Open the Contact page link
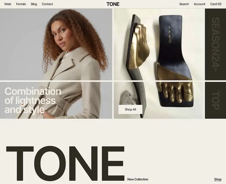This screenshot has height=184, width=226. (47, 4)
